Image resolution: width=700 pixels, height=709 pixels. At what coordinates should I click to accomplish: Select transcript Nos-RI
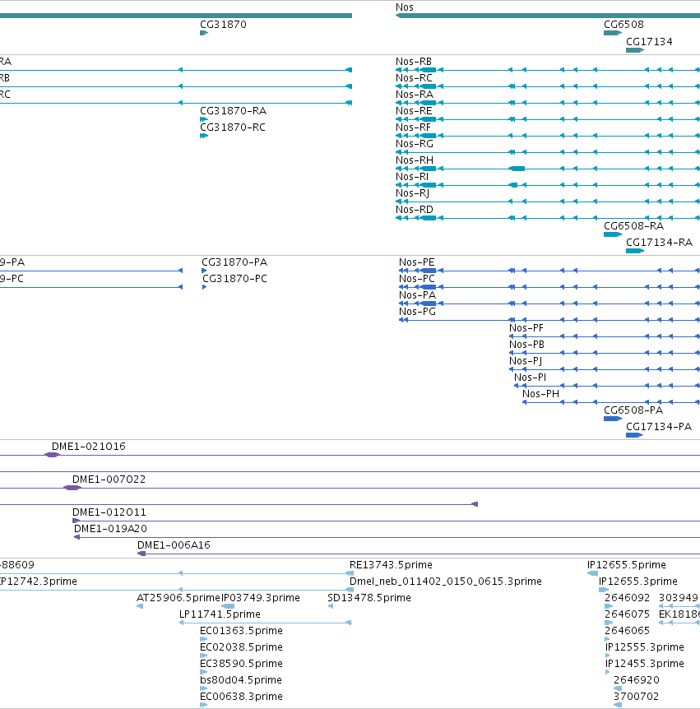412,177
